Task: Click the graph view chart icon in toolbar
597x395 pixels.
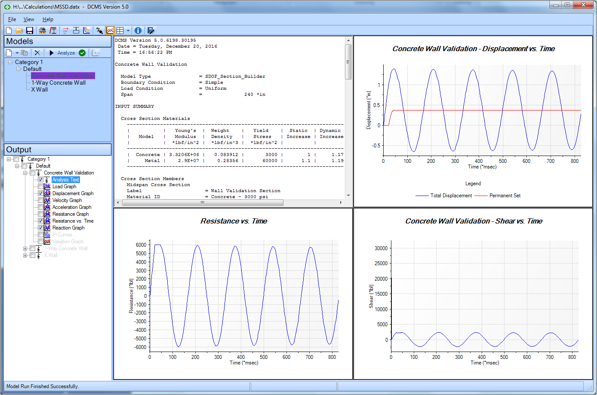Action: click(x=110, y=31)
